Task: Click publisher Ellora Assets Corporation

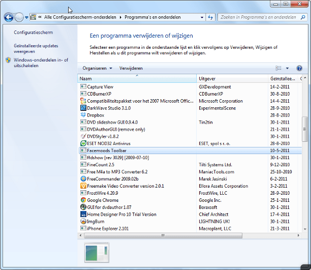Action: 223,186
